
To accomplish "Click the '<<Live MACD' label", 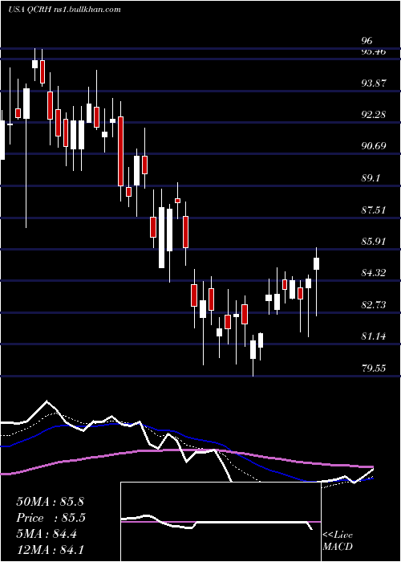I will [x=338, y=541].
